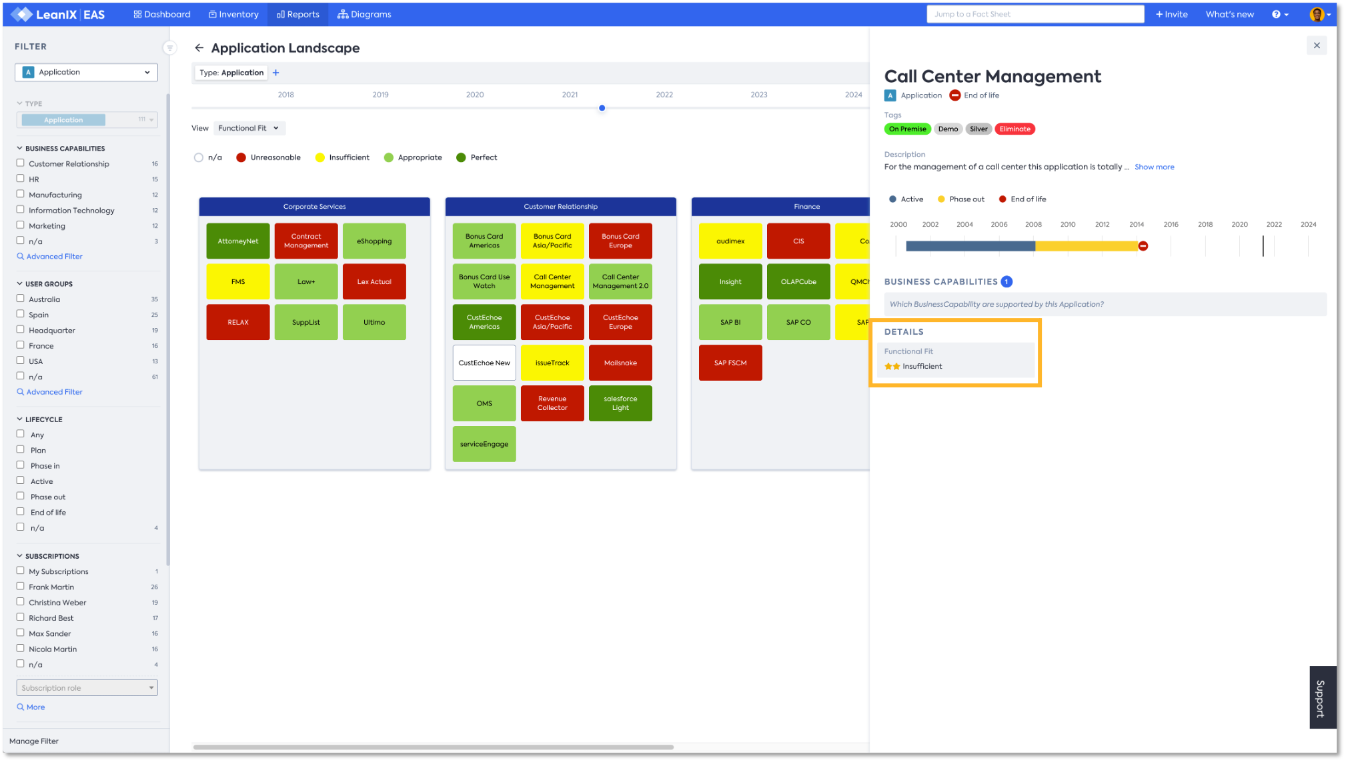Viewport: 1346px width, 762px height.
Task: Open the Functional Fit view dropdown
Action: (x=249, y=128)
